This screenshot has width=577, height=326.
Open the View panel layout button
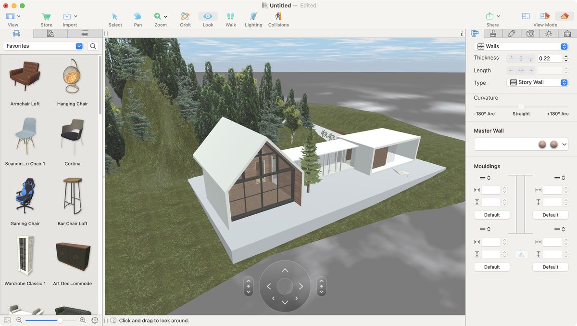point(11,16)
